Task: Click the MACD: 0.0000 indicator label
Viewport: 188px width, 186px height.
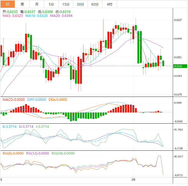Action: pos(14,100)
